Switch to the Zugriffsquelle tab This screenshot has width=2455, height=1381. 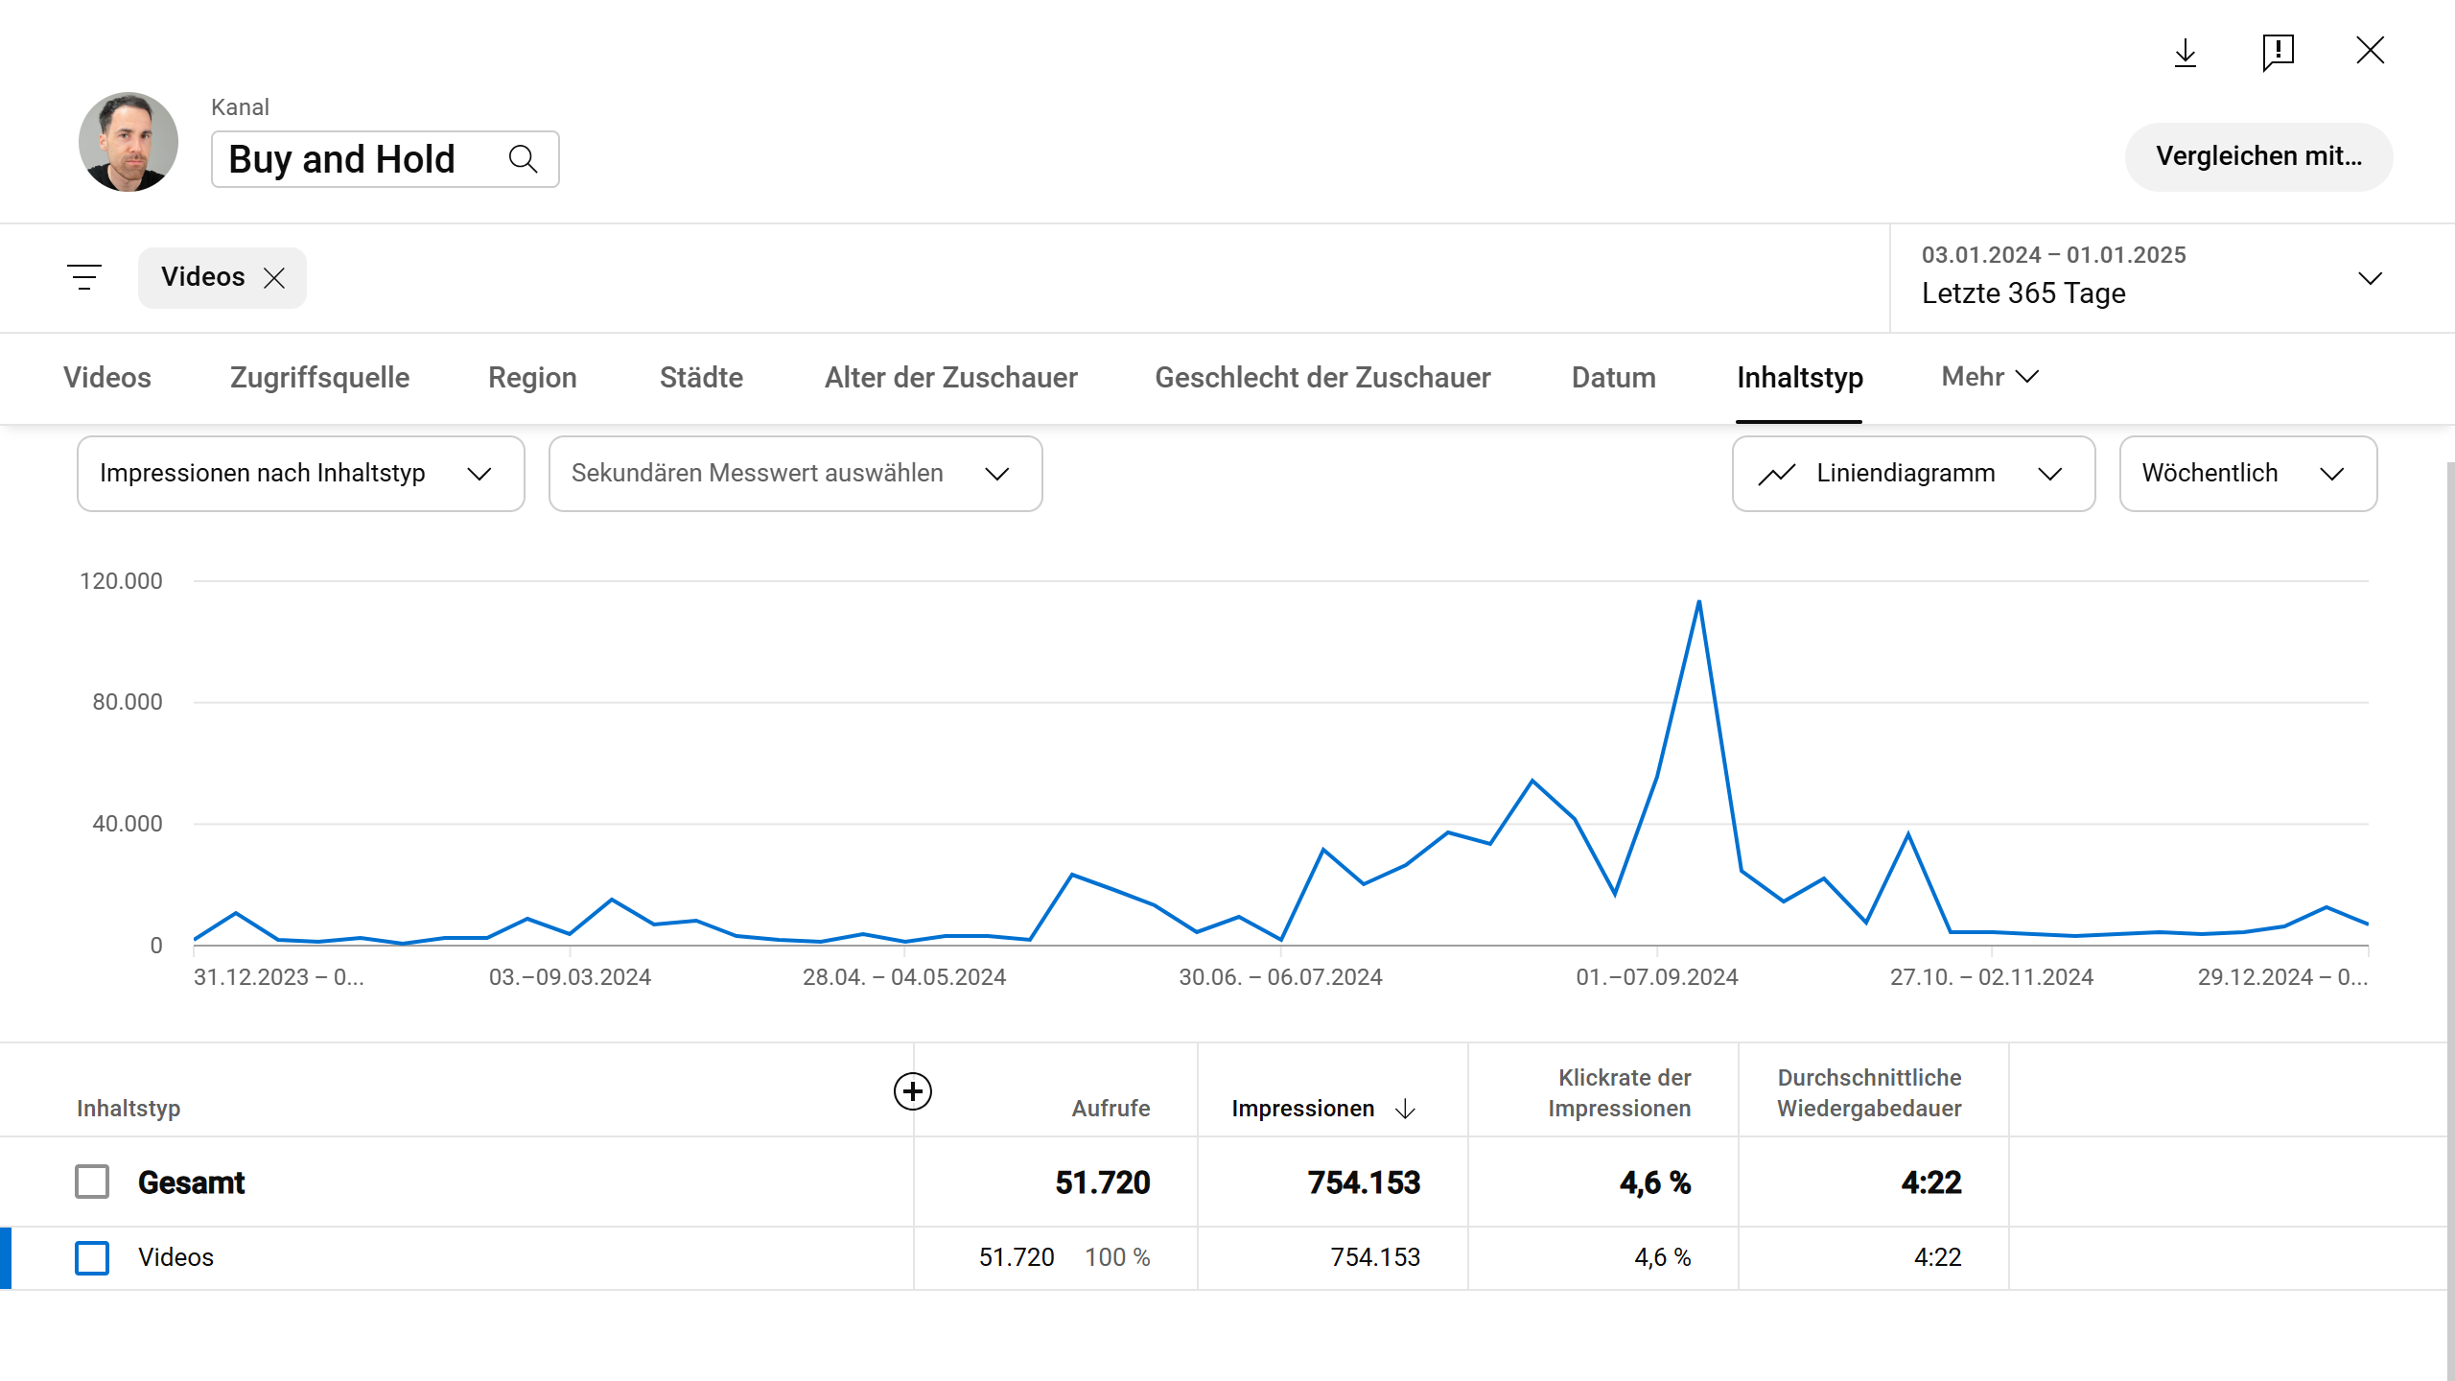(319, 378)
